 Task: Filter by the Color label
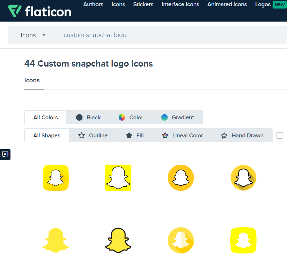pyautogui.click(x=136, y=117)
